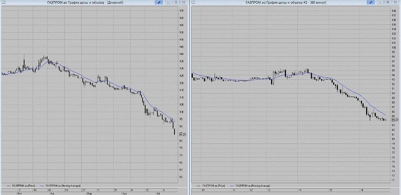
Task: Close the daily ГАЗПРОМ chart window
Action: click(183, 2)
